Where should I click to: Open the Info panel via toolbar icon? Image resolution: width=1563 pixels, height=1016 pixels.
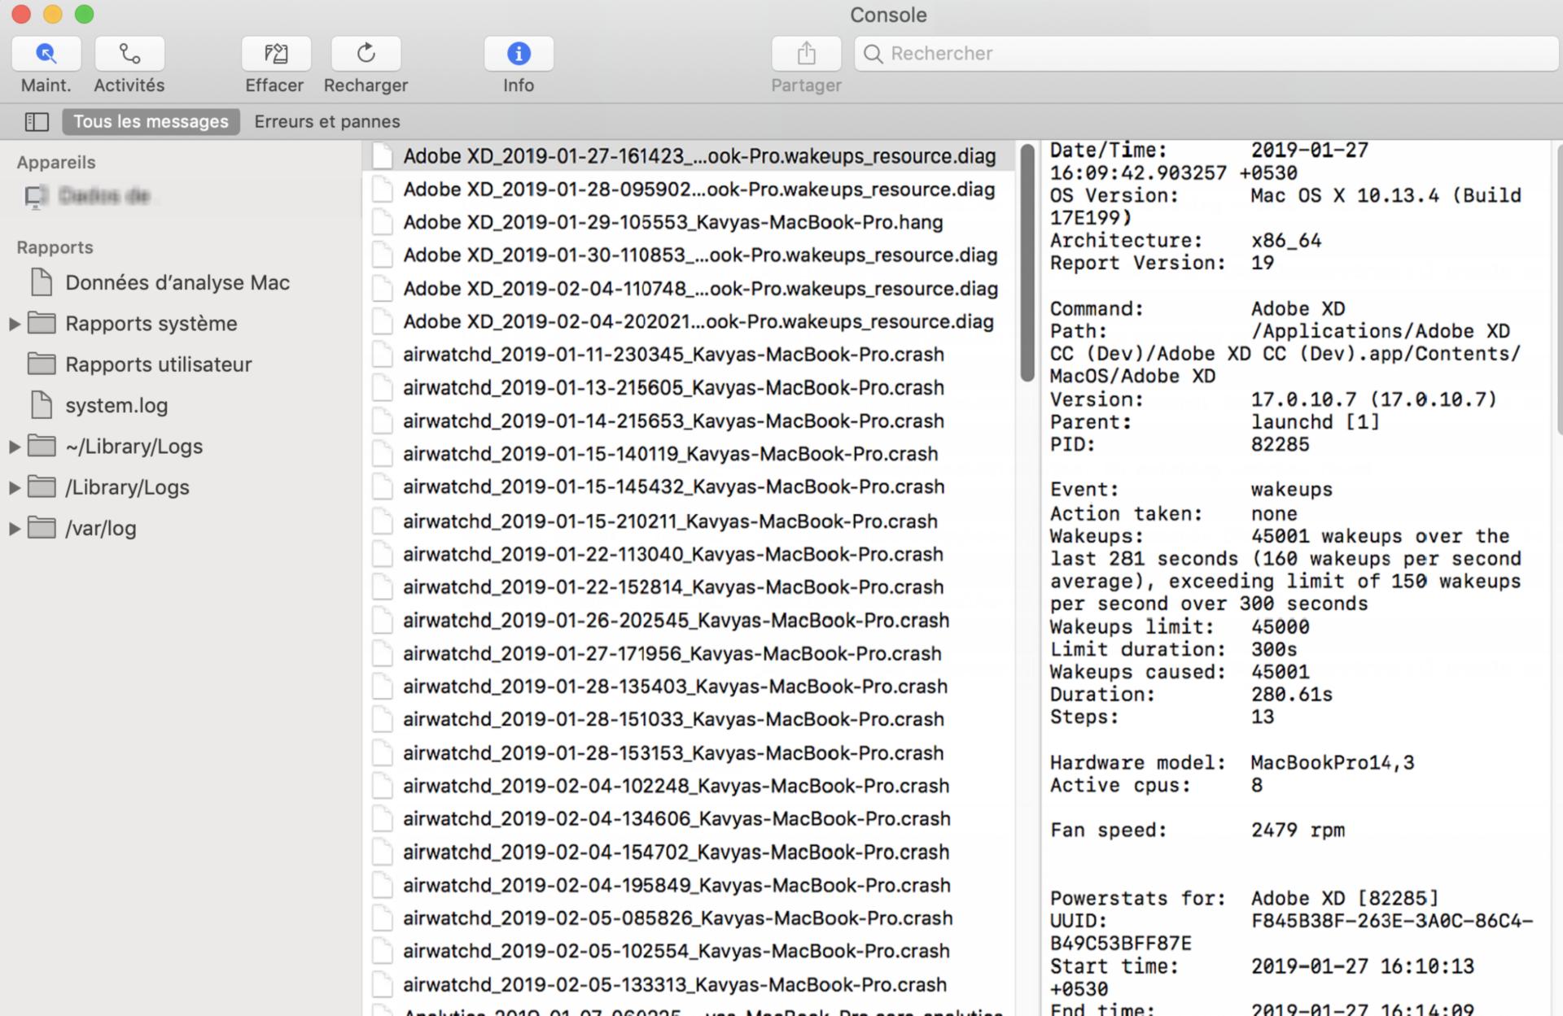pyautogui.click(x=518, y=53)
